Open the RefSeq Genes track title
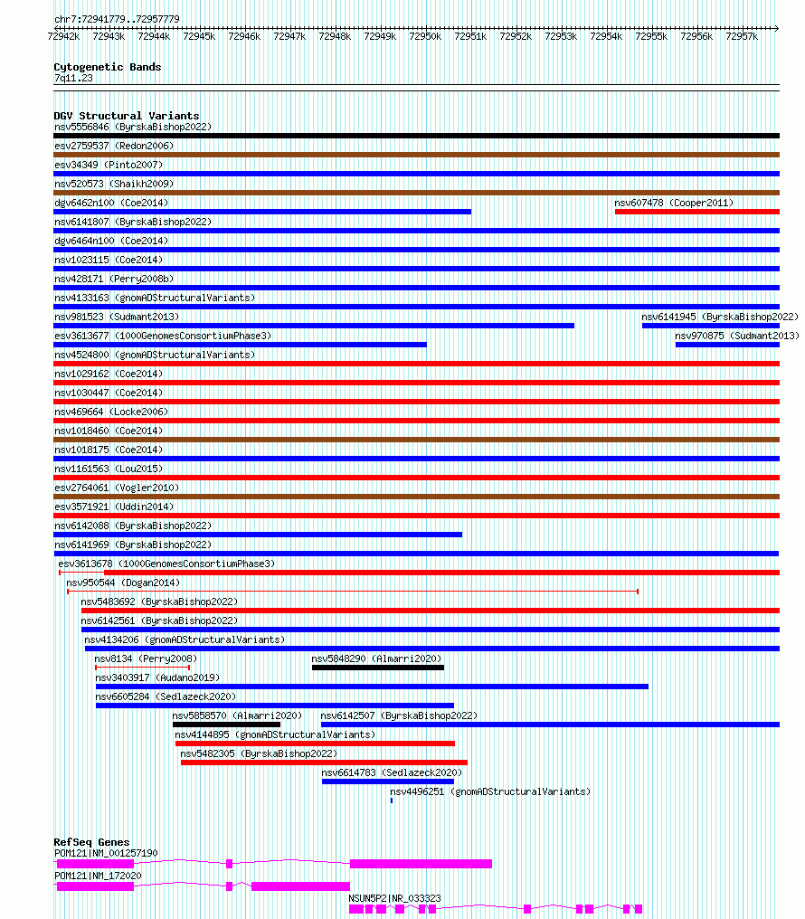 pyautogui.click(x=91, y=842)
